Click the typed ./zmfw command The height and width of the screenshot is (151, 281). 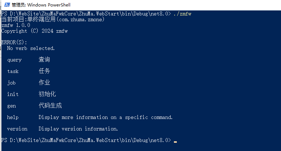(183, 14)
